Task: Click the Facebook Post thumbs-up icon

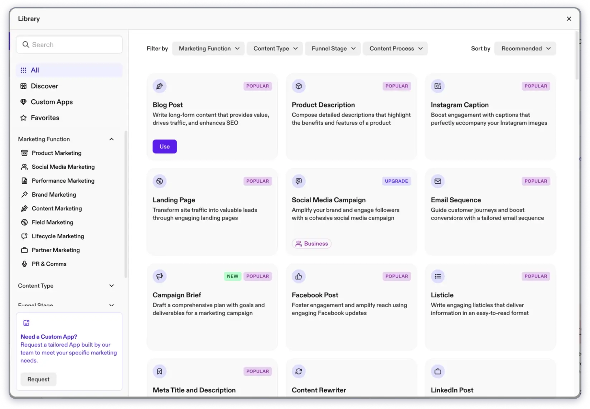Action: (x=298, y=276)
